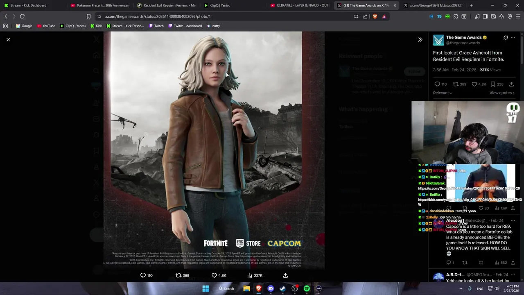Open the View quotes link
The height and width of the screenshot is (295, 524).
point(502,93)
